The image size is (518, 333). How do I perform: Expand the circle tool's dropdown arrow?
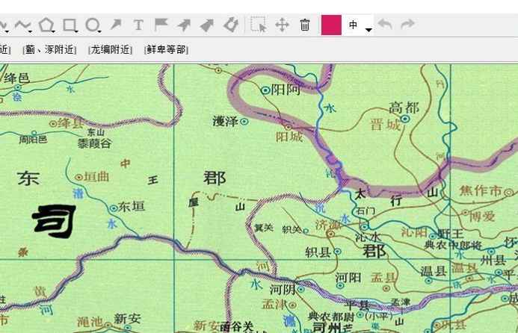(99, 31)
